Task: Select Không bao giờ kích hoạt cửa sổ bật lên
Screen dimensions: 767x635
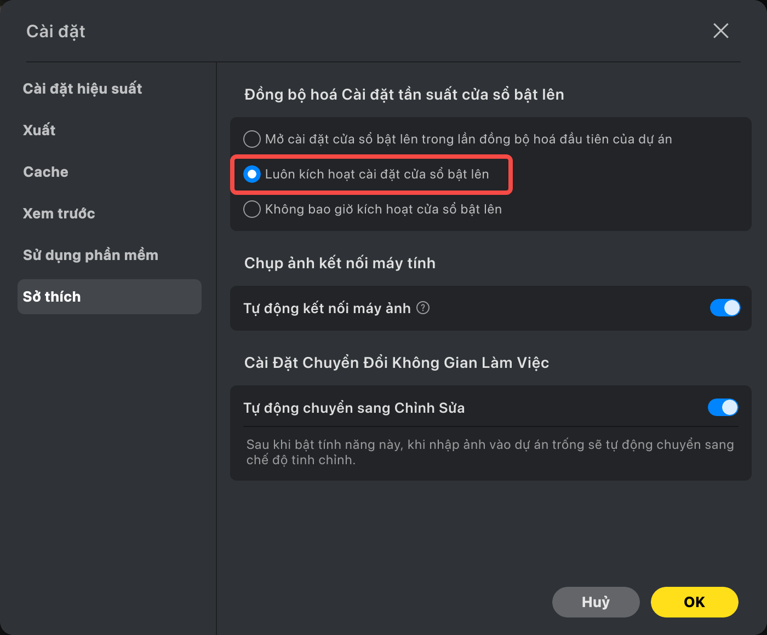Action: coord(251,209)
